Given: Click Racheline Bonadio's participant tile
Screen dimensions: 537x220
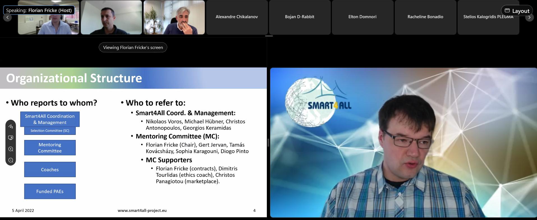Looking at the screenshot, I should pyautogui.click(x=425, y=17).
